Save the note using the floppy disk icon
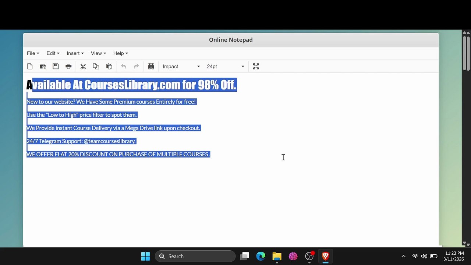 [x=56, y=66]
